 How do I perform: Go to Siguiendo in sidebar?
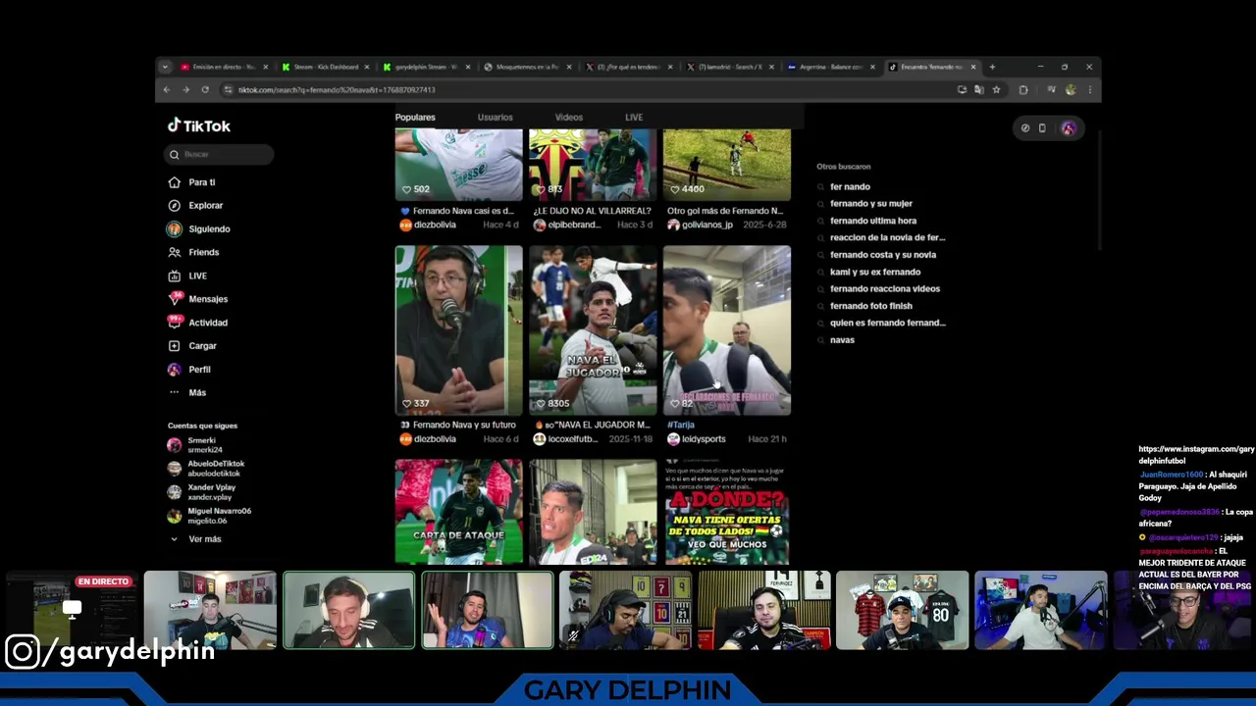(x=199, y=229)
